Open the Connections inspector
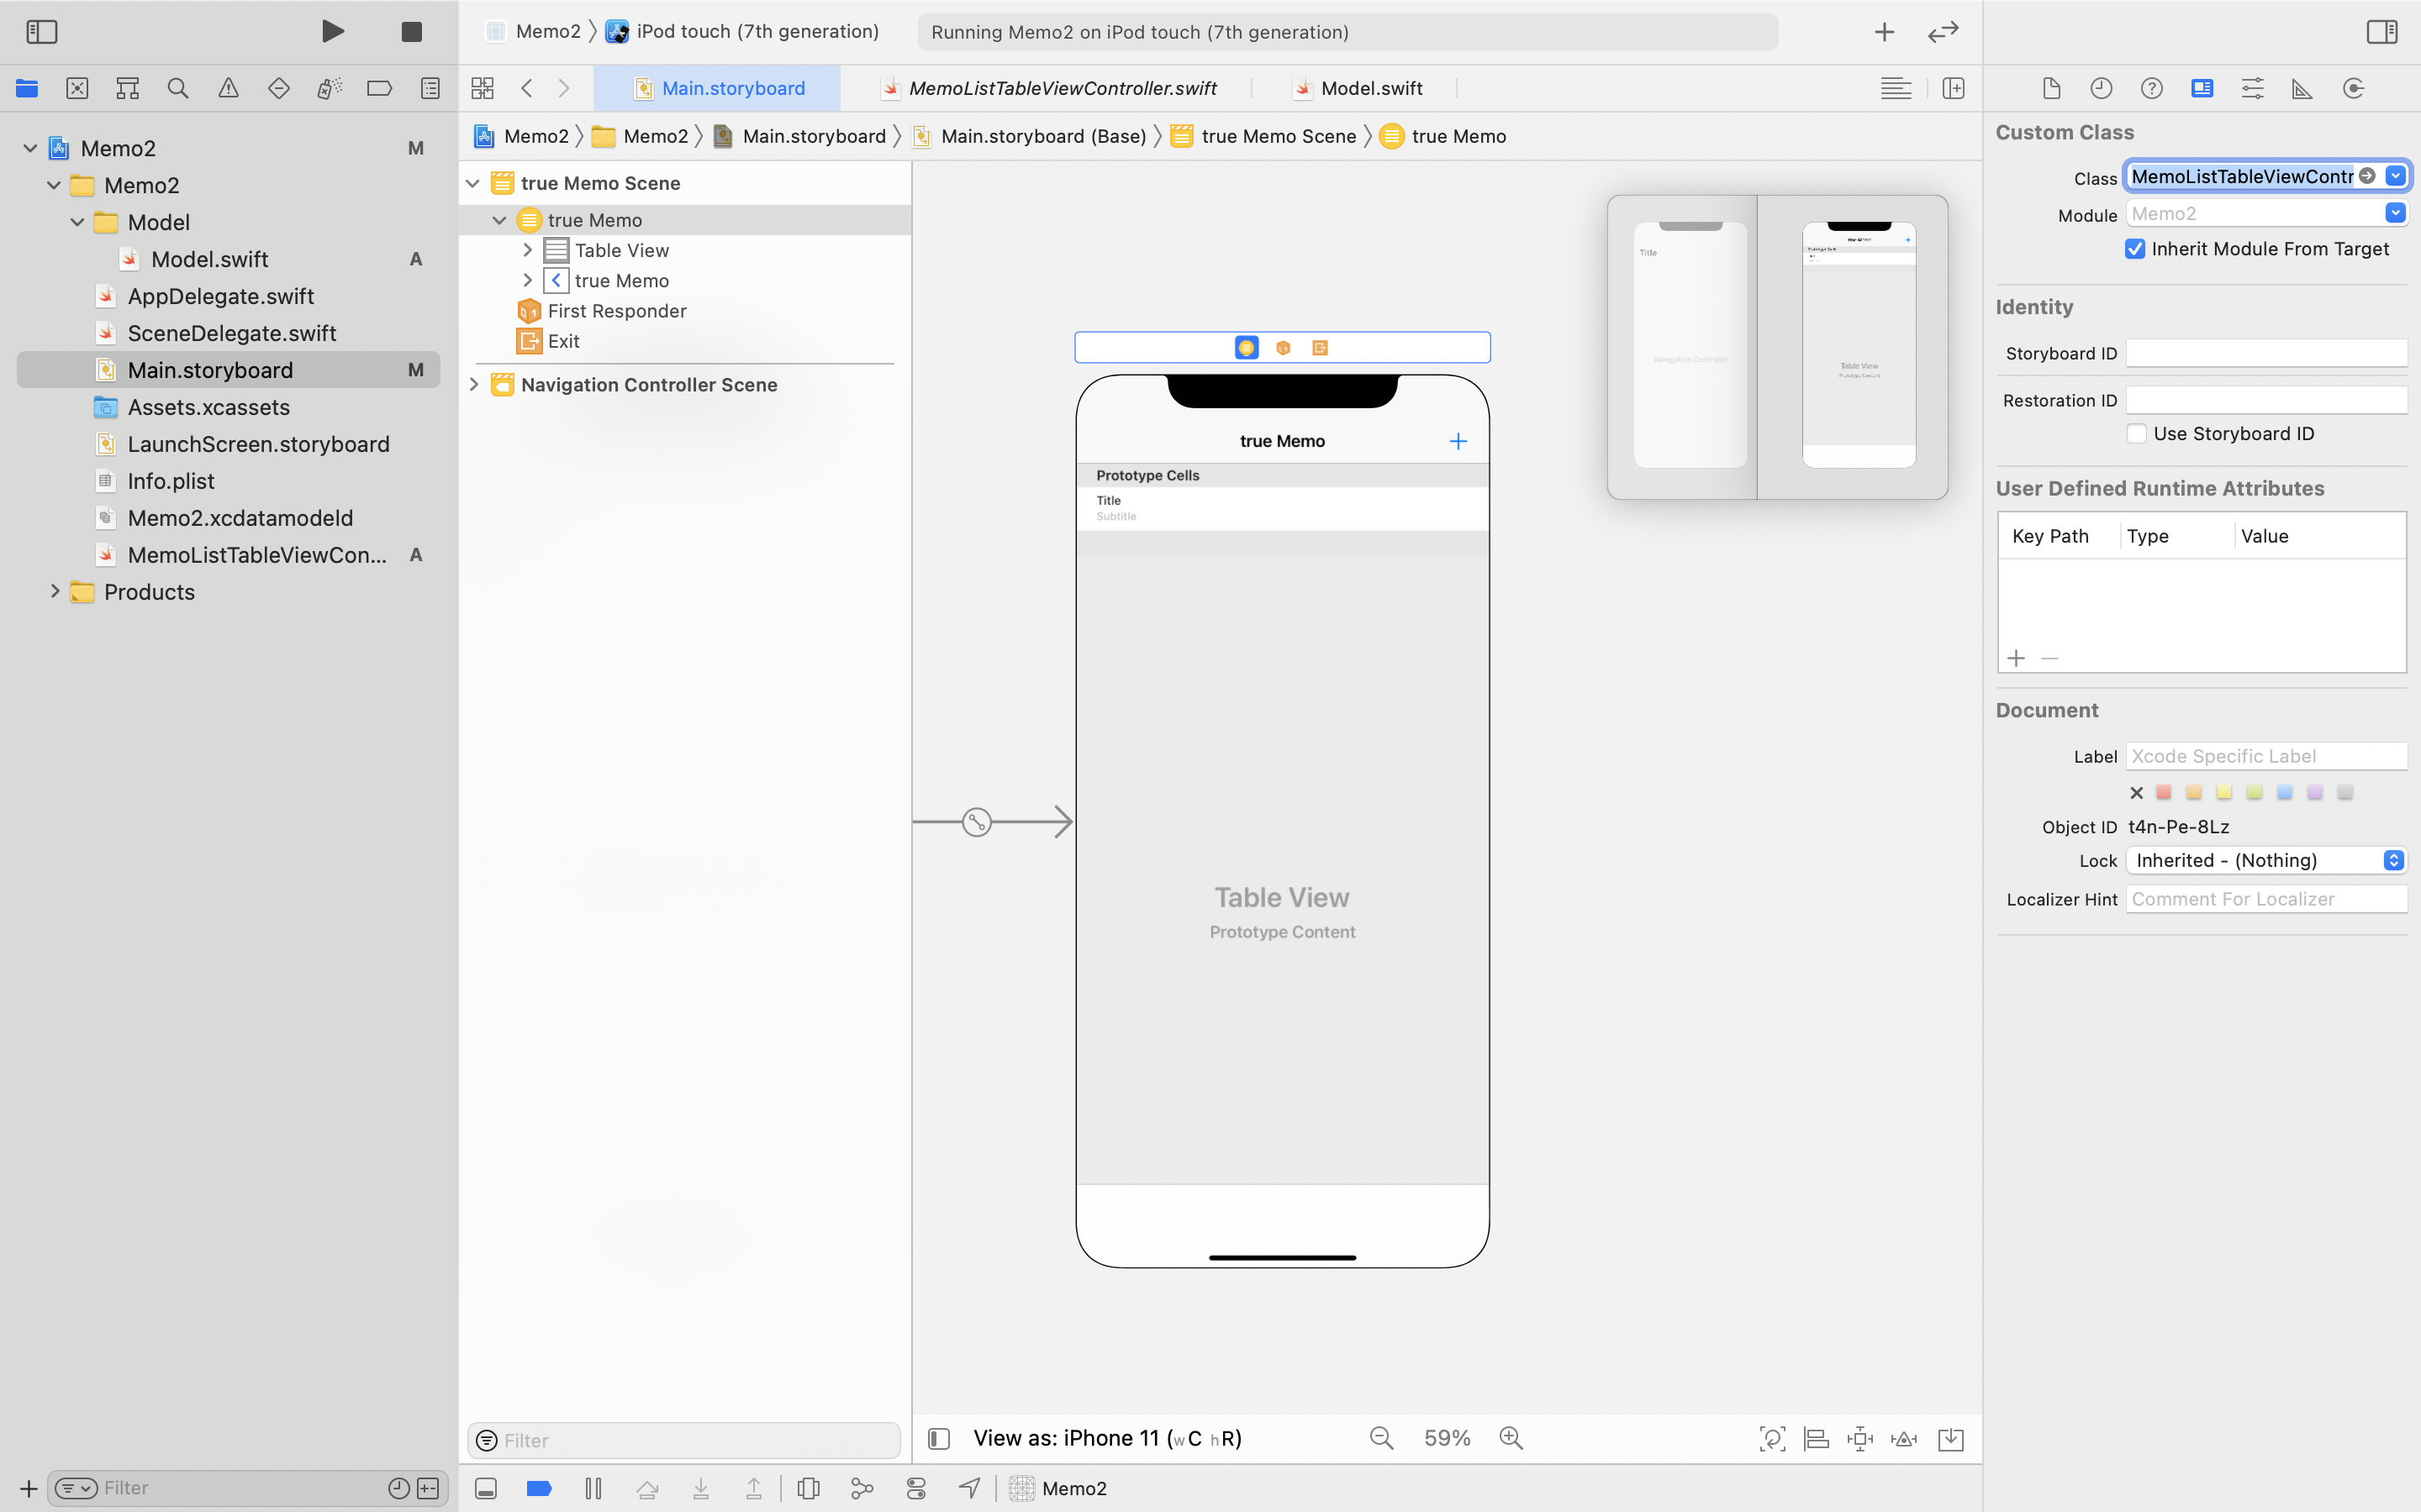This screenshot has height=1512, width=2421. (x=2353, y=88)
